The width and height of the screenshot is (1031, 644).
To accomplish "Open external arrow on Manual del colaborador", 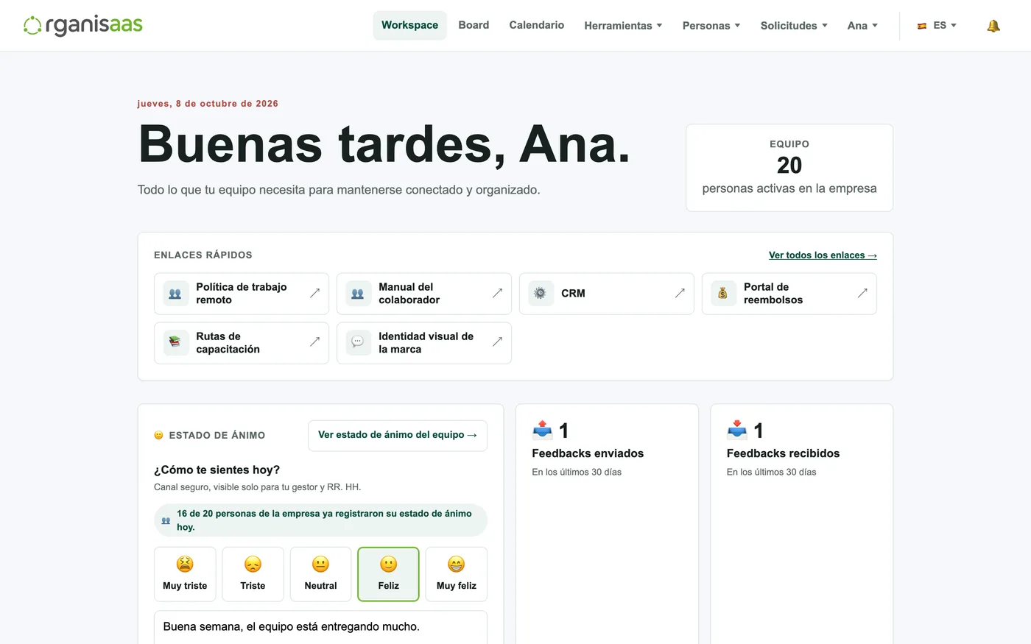I will click(x=497, y=293).
